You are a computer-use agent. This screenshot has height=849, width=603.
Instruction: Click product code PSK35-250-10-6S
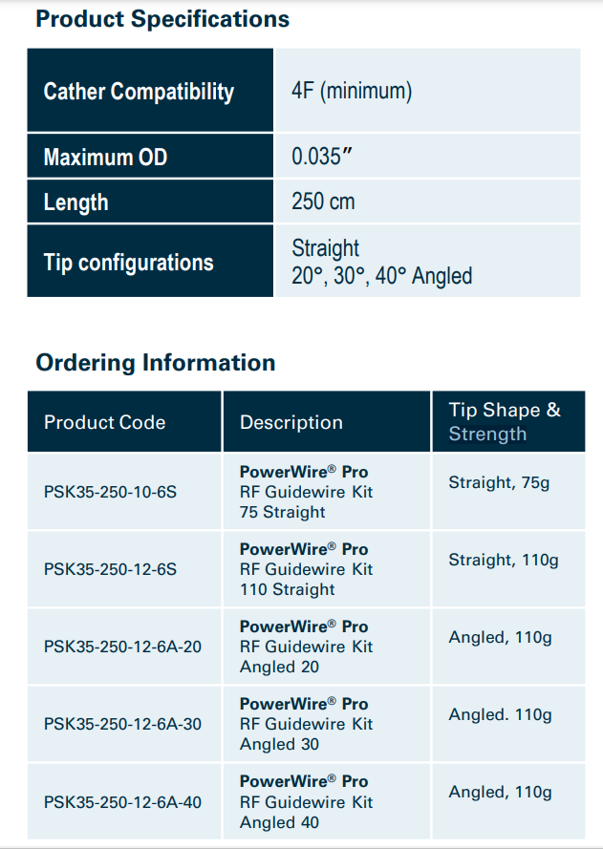[x=111, y=492]
